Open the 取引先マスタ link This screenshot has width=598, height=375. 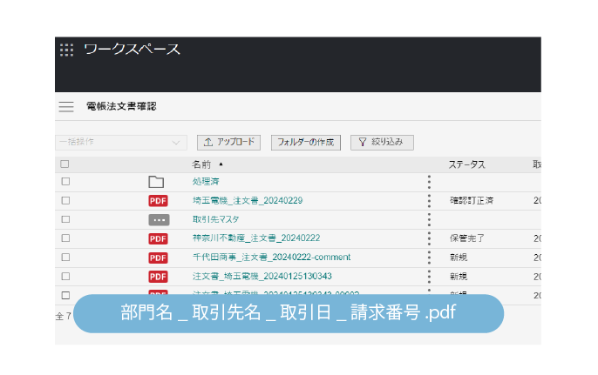click(216, 219)
